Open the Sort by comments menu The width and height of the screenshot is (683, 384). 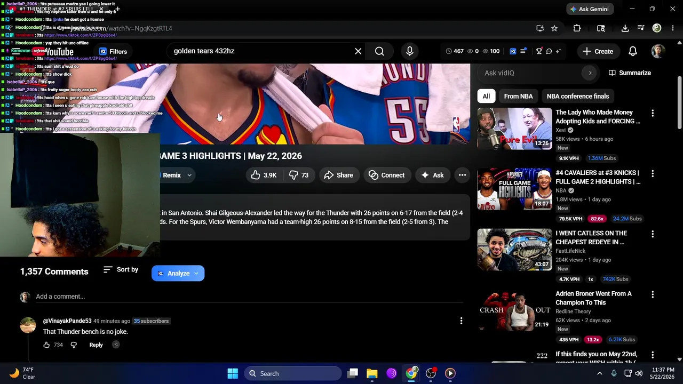coord(121,270)
